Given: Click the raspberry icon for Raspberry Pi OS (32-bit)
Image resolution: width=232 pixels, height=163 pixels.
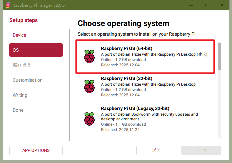Looking at the screenshot, I should pyautogui.click(x=89, y=87).
